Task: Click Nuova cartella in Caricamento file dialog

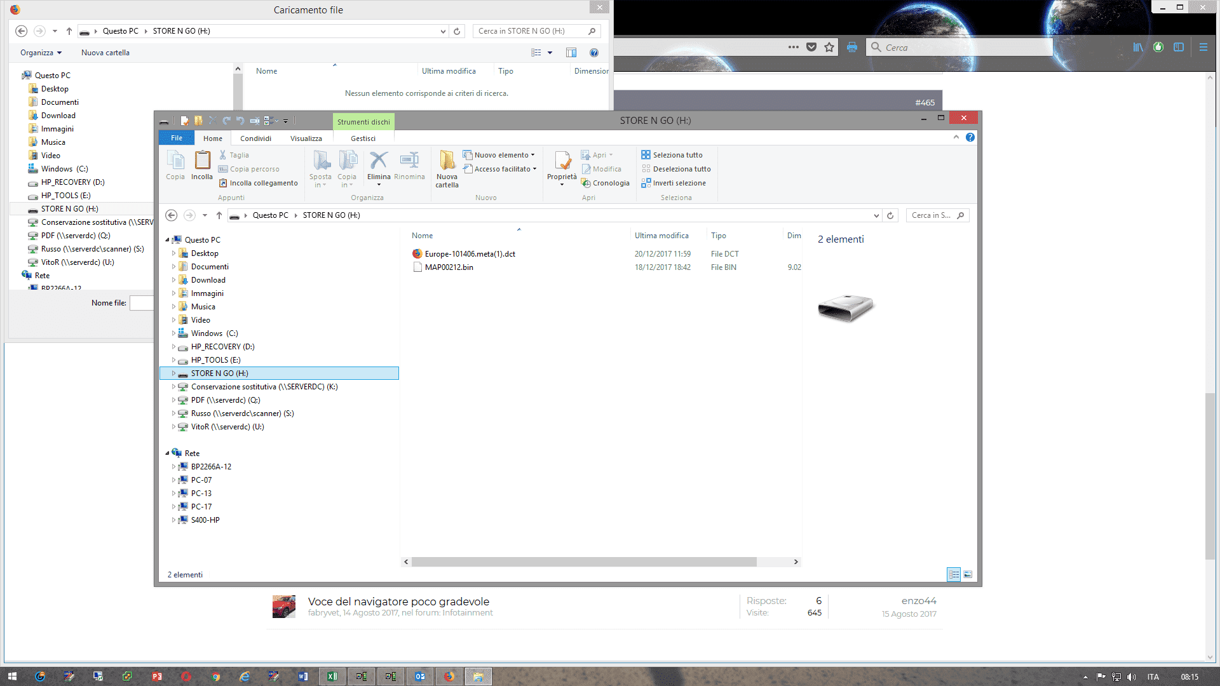Action: 105,53
